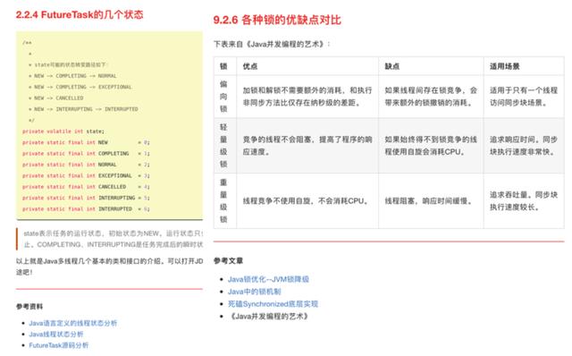Click the code line declaring EXCEPTIONAL = 3
The width and height of the screenshot is (572, 356).
pyautogui.click(x=86, y=175)
